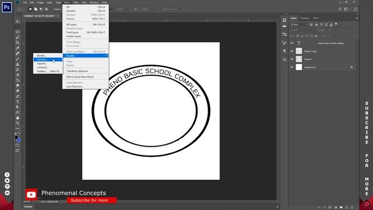
Task: Open the Timeline panel tab
Action: [x=28, y=206]
